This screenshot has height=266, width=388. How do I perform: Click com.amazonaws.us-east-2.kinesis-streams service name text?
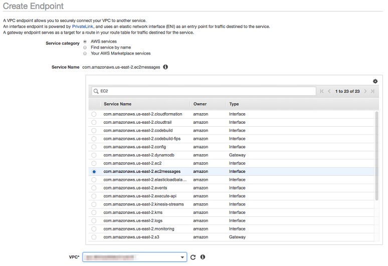(x=144, y=204)
